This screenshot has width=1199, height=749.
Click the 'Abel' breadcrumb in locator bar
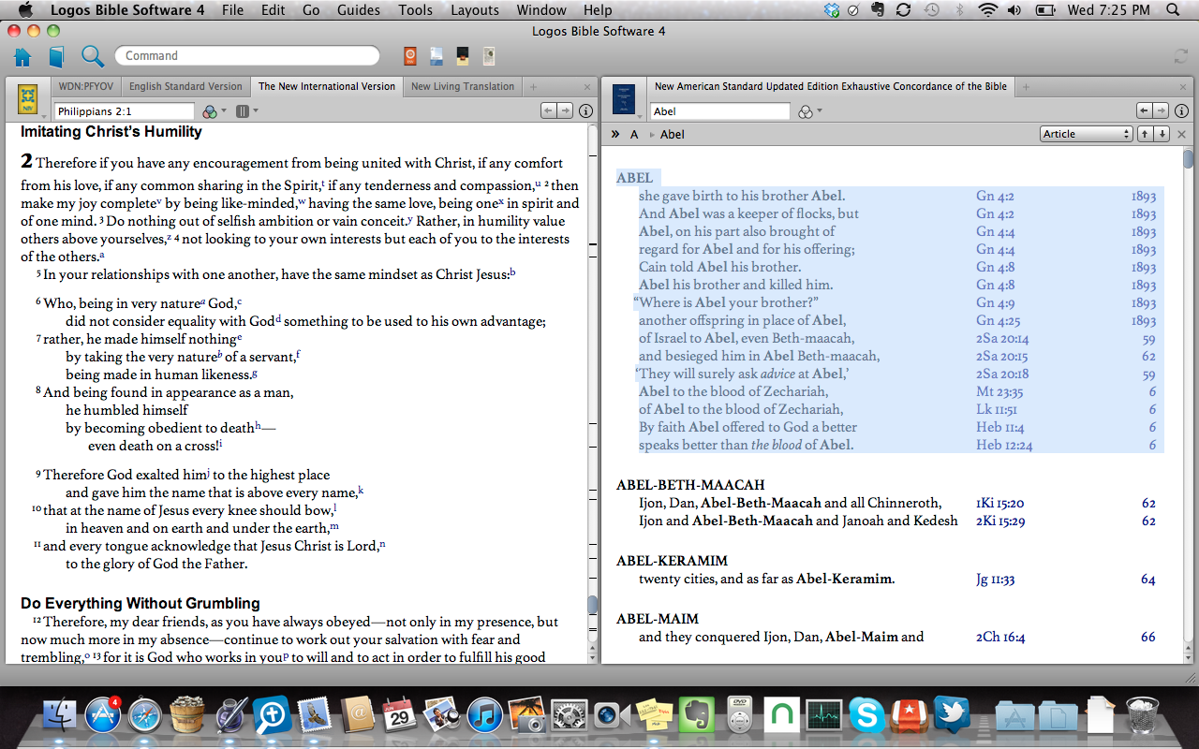[672, 134]
